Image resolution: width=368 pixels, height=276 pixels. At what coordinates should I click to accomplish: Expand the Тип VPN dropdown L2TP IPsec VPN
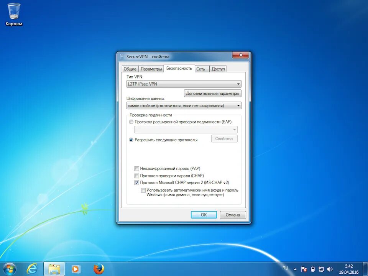coord(184,84)
